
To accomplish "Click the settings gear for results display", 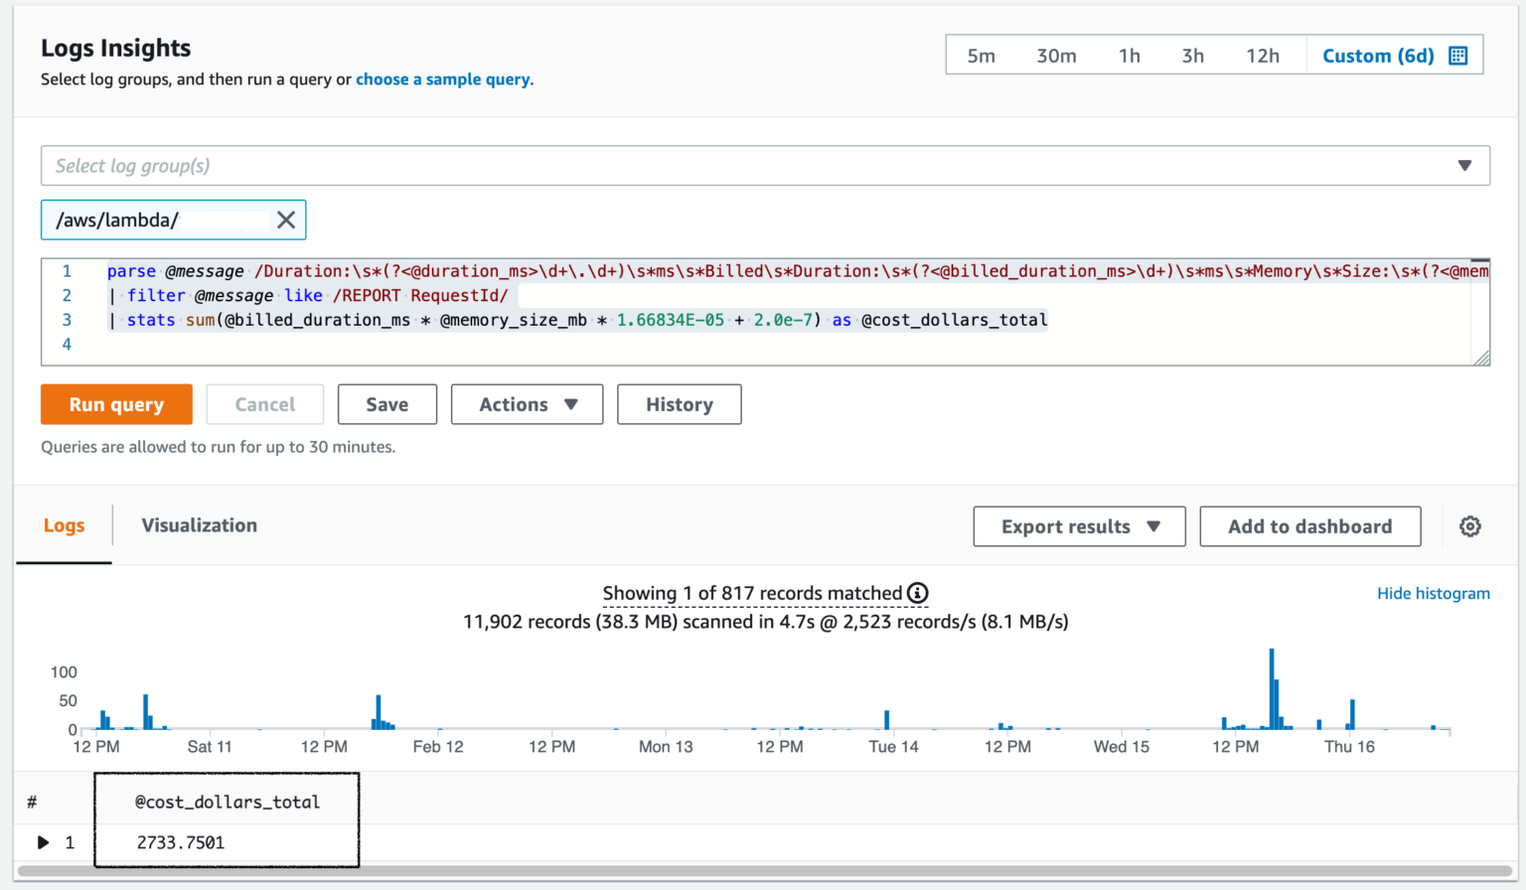I will [1470, 525].
